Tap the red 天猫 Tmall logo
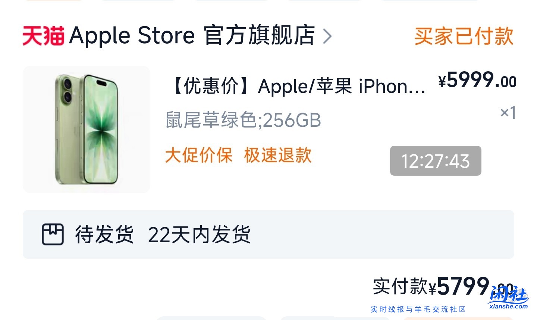The width and height of the screenshot is (537, 320). [x=43, y=36]
